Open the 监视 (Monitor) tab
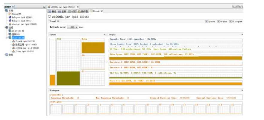264x120 pixels. click(62, 11)
